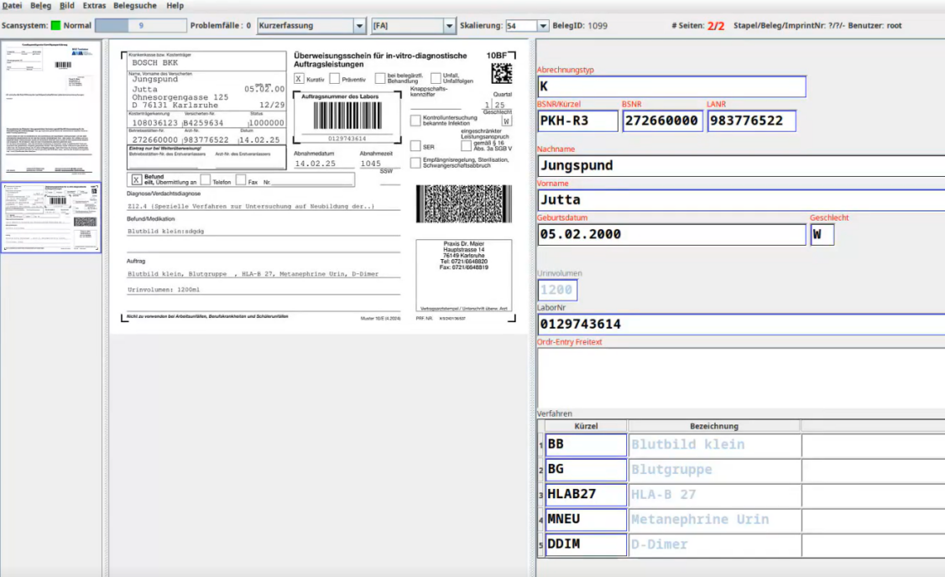Viewport: 945px width, 577px height.
Task: Click the green Scansystem status indicator
Action: point(55,26)
